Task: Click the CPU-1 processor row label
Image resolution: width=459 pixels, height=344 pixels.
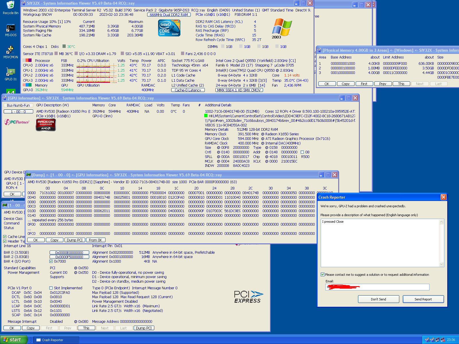Action: pyautogui.click(x=28, y=70)
